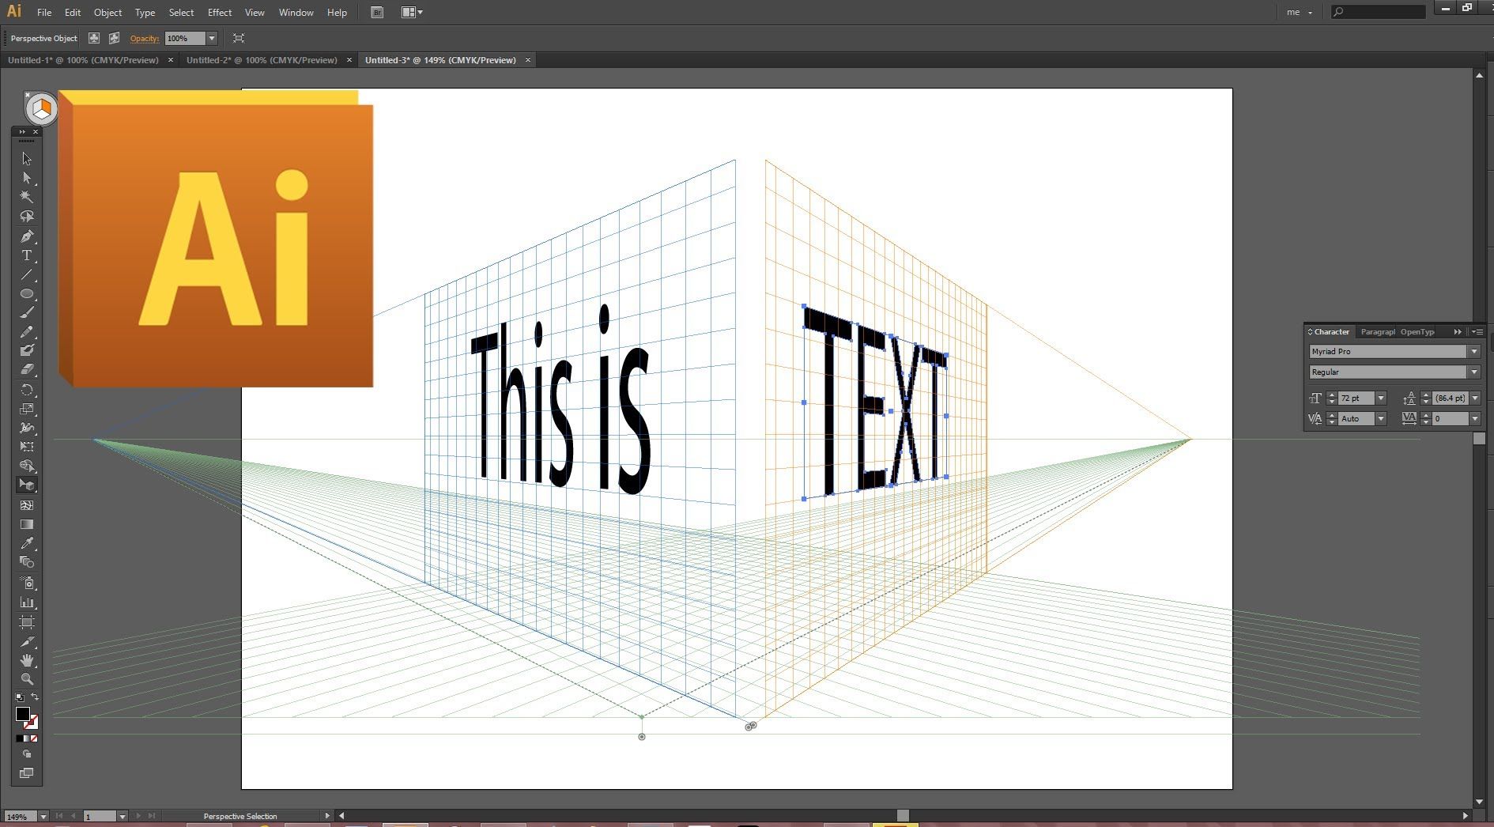1494x827 pixels.
Task: Choose the Eraser tool
Action: [x=27, y=369]
